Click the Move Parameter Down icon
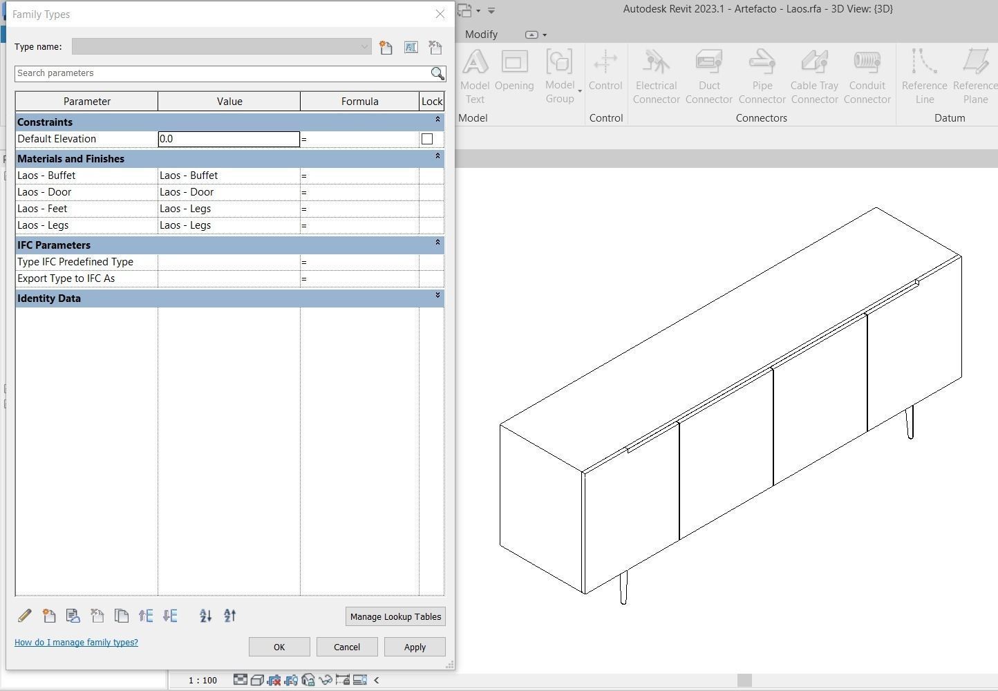 pyautogui.click(x=170, y=616)
